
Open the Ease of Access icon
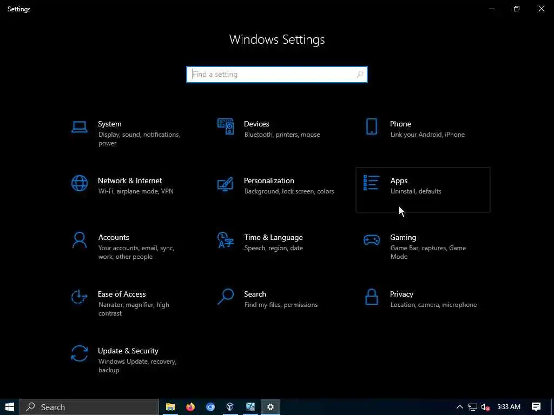point(79,297)
